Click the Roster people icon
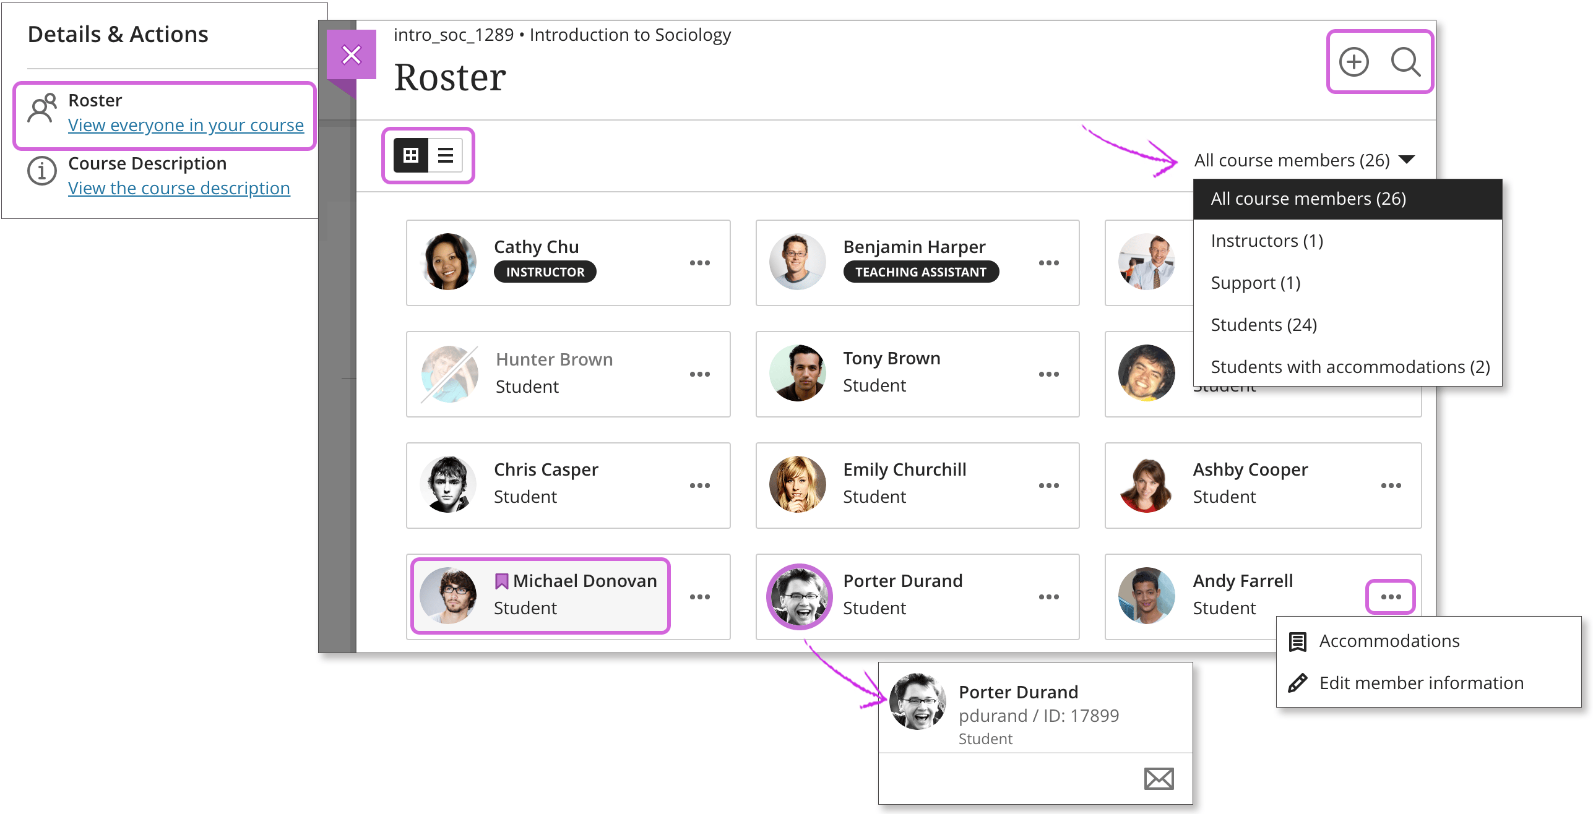The image size is (1593, 814). tap(42, 109)
